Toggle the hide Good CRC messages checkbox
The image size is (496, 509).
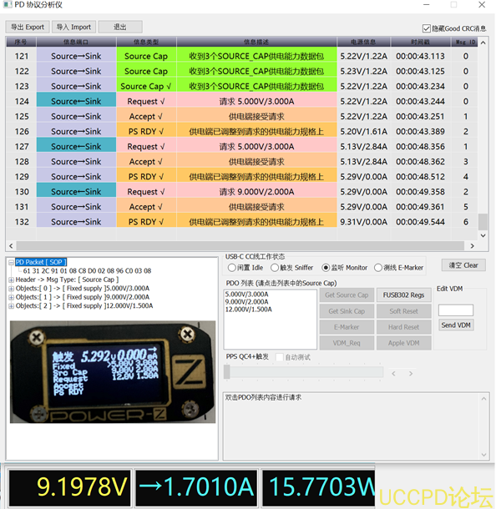click(x=427, y=28)
